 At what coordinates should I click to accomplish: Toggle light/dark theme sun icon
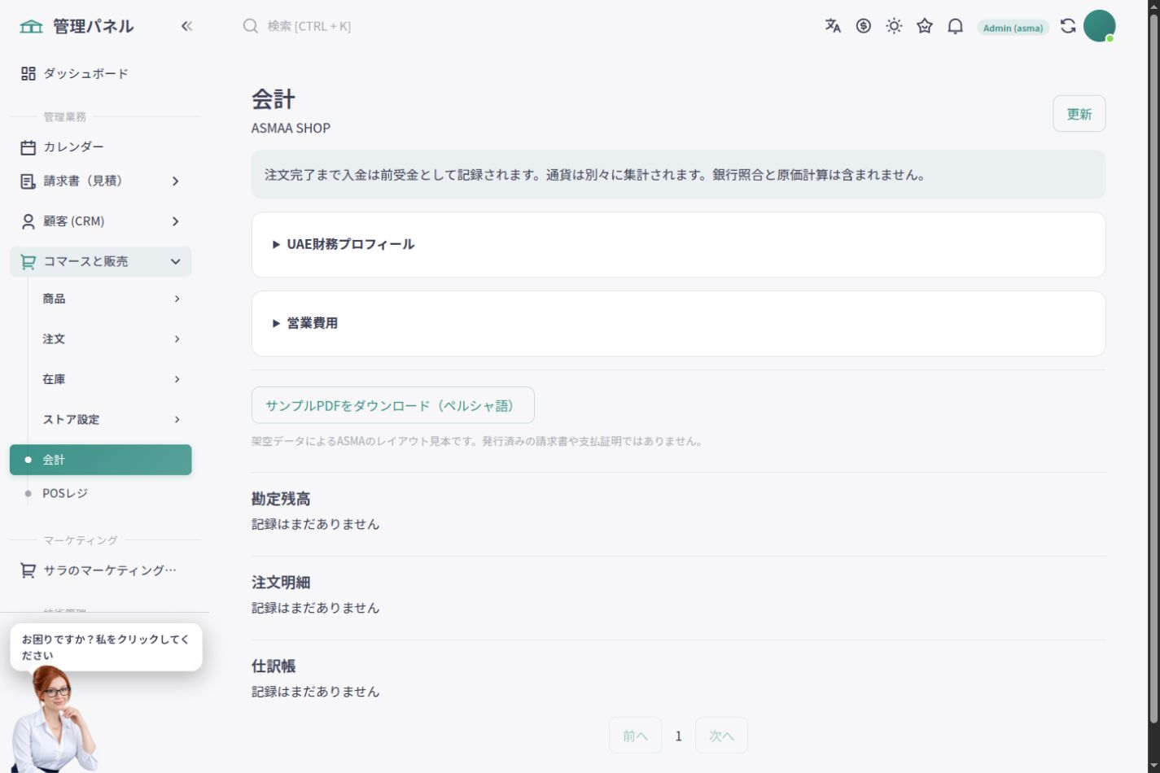[894, 26]
